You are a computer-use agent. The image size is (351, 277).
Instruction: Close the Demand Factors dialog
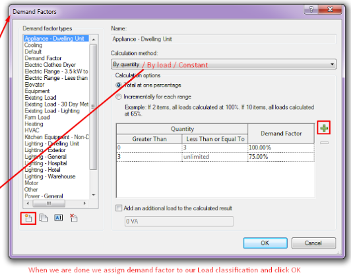pyautogui.click(x=330, y=9)
